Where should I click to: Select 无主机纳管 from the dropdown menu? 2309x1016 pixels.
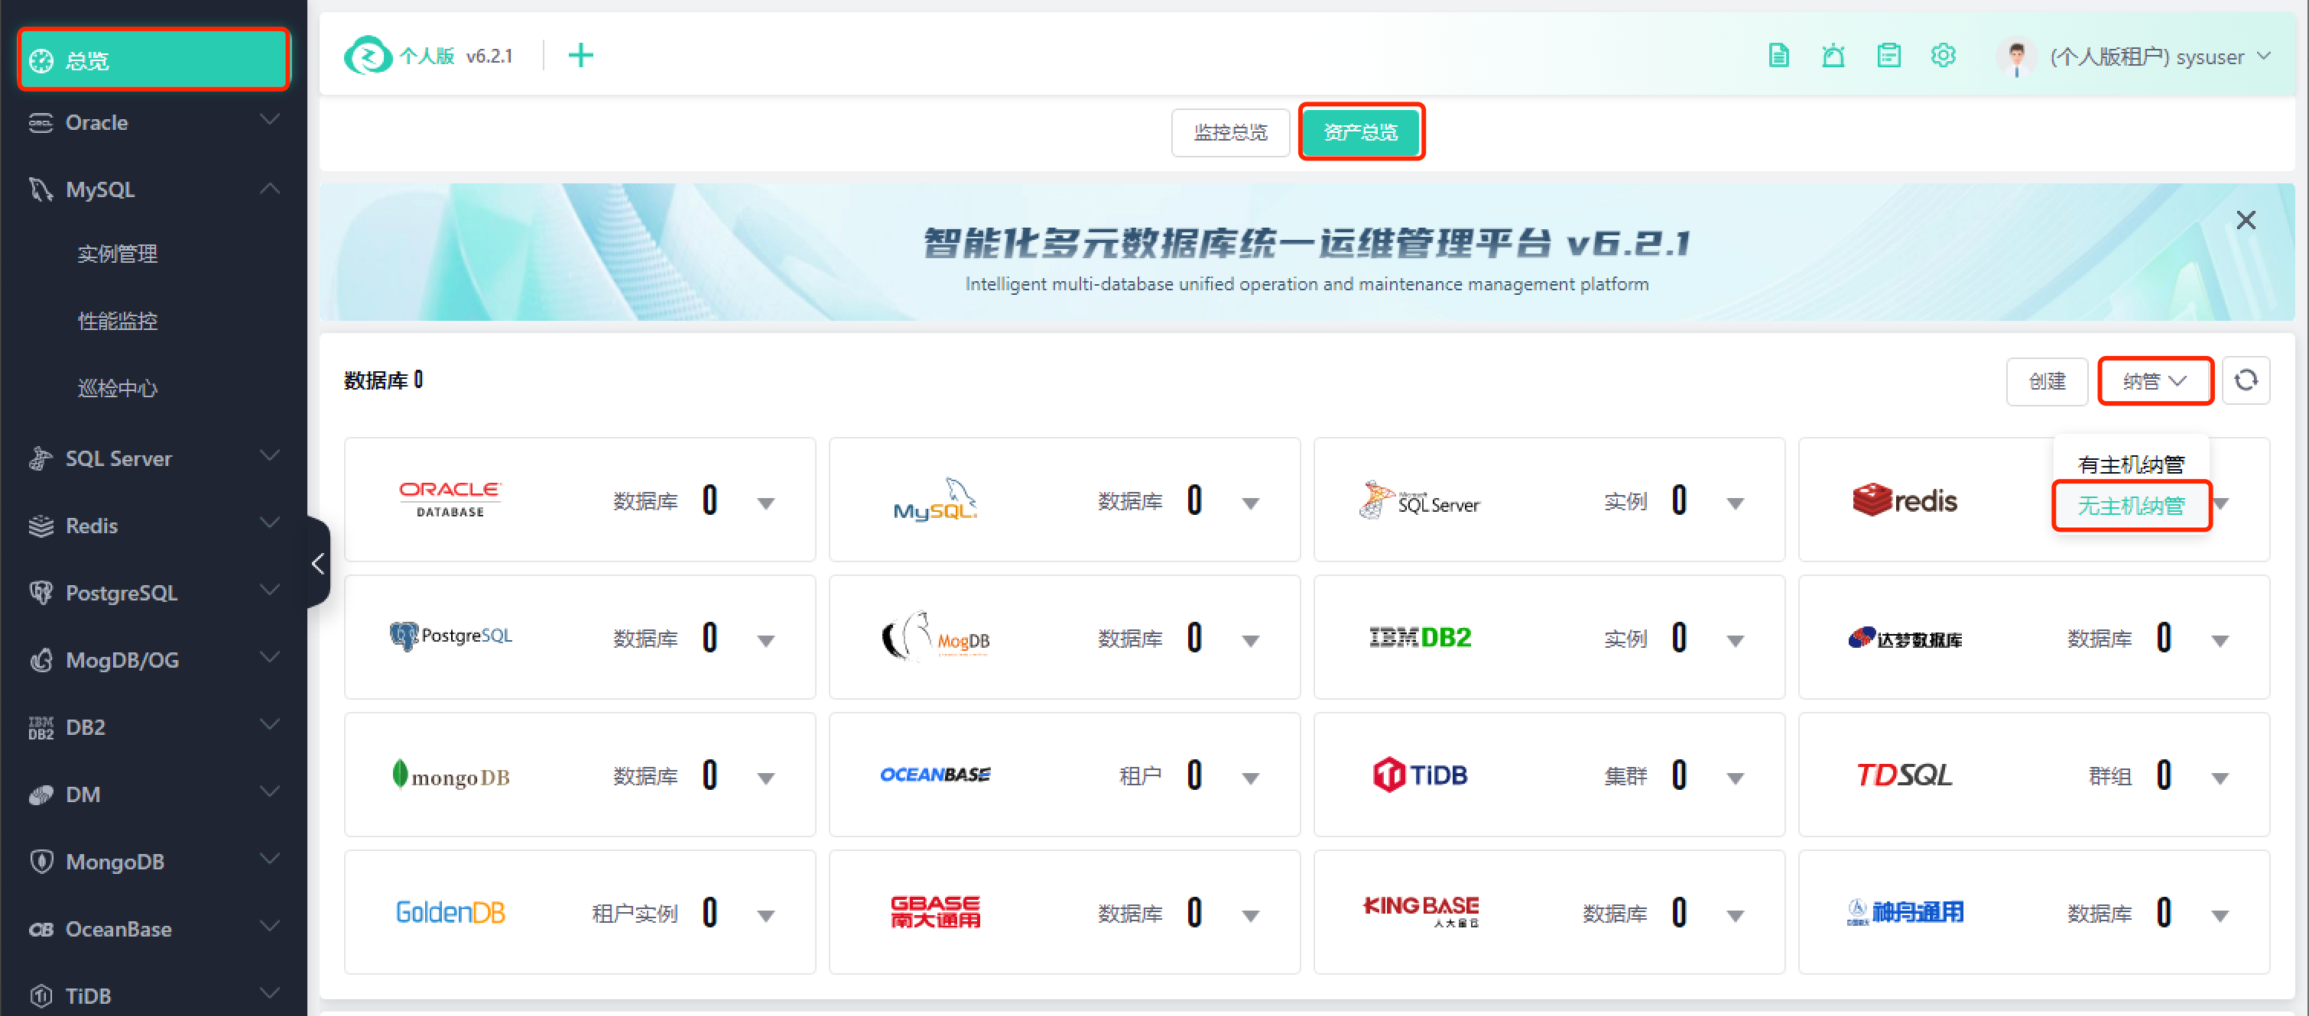pos(2131,506)
